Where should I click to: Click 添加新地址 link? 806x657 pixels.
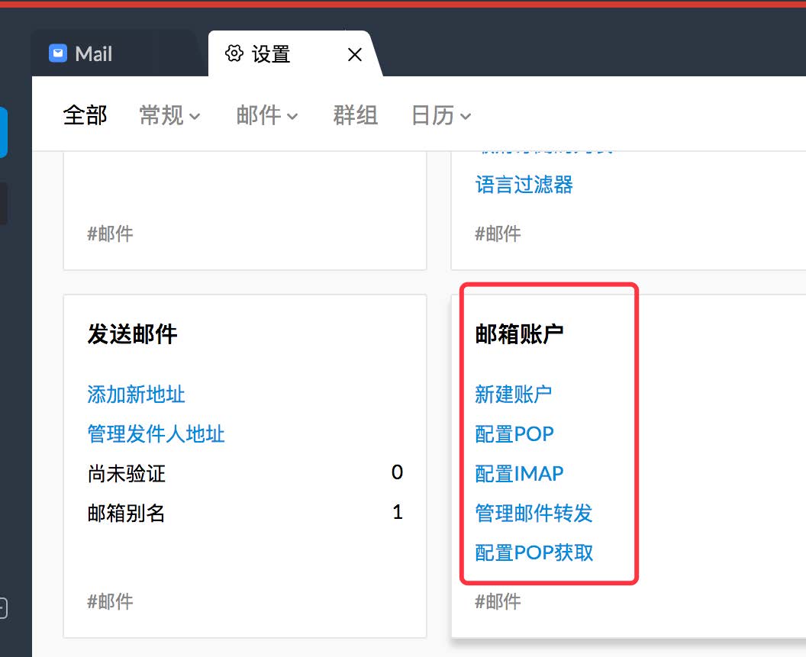point(136,395)
